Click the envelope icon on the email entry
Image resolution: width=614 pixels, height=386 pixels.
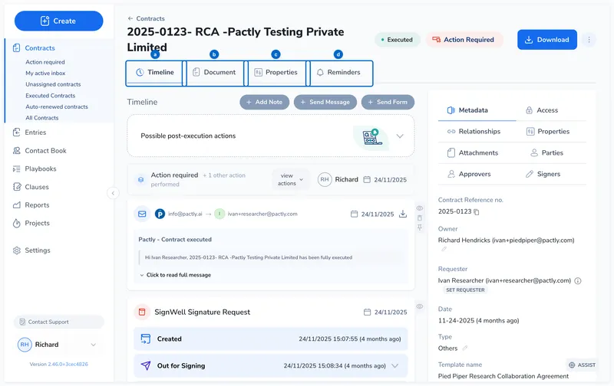pyautogui.click(x=142, y=214)
